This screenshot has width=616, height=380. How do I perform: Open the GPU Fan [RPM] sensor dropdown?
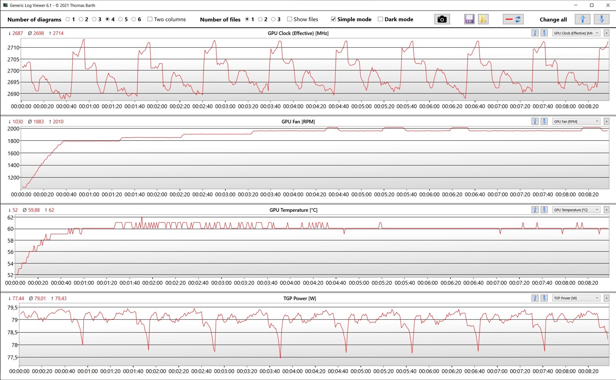[x=576, y=121]
